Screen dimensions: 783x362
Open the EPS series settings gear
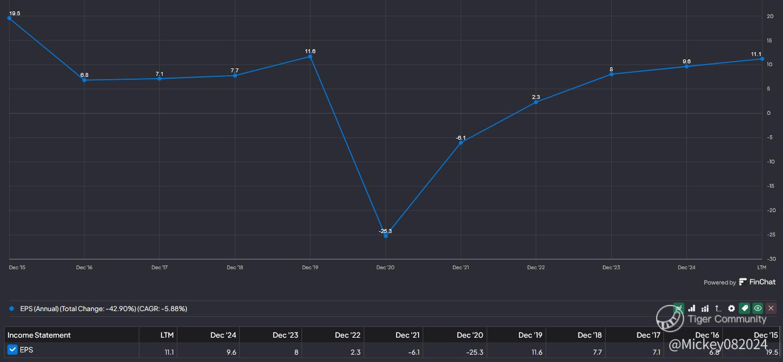(x=731, y=308)
